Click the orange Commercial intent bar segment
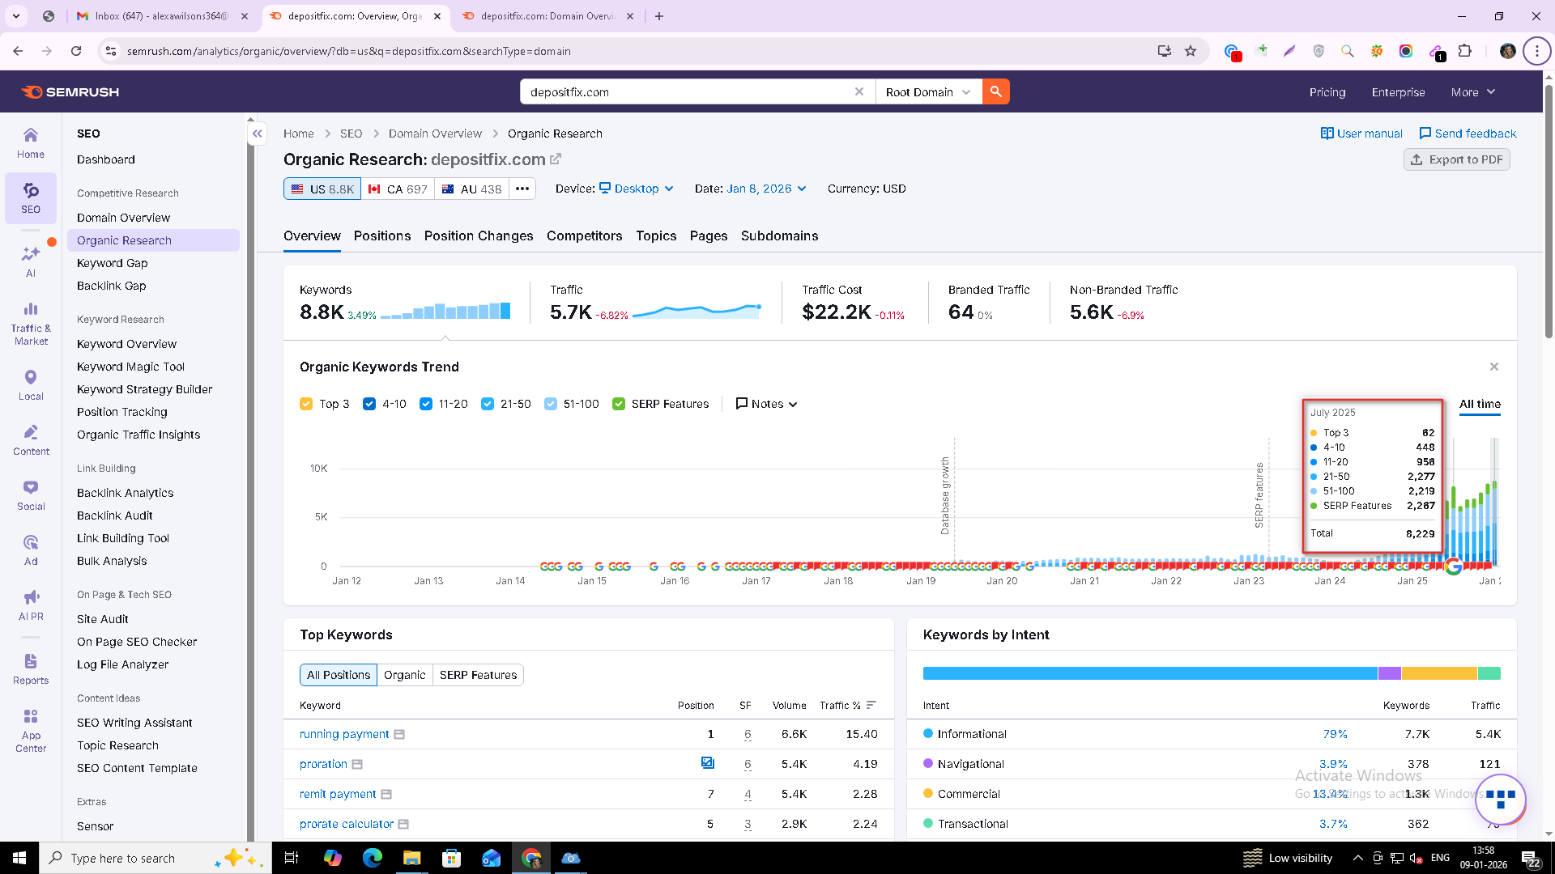Screen dimensions: 1555x874 point(1439,673)
